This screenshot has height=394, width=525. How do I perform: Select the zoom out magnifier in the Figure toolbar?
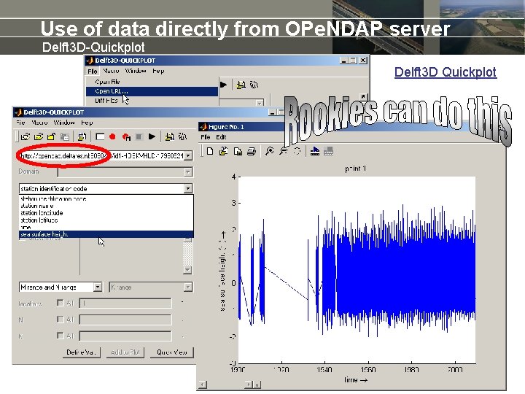[x=283, y=152]
